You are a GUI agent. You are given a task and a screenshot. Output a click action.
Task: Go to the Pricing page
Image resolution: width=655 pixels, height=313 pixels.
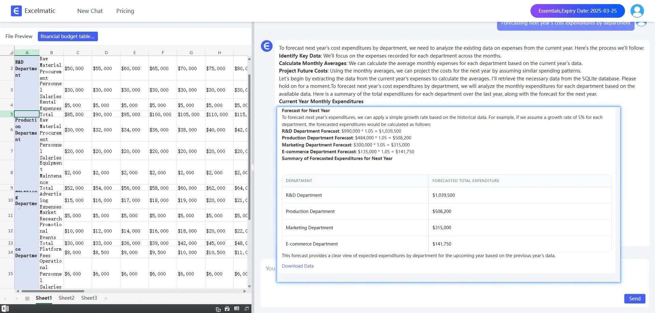point(125,11)
